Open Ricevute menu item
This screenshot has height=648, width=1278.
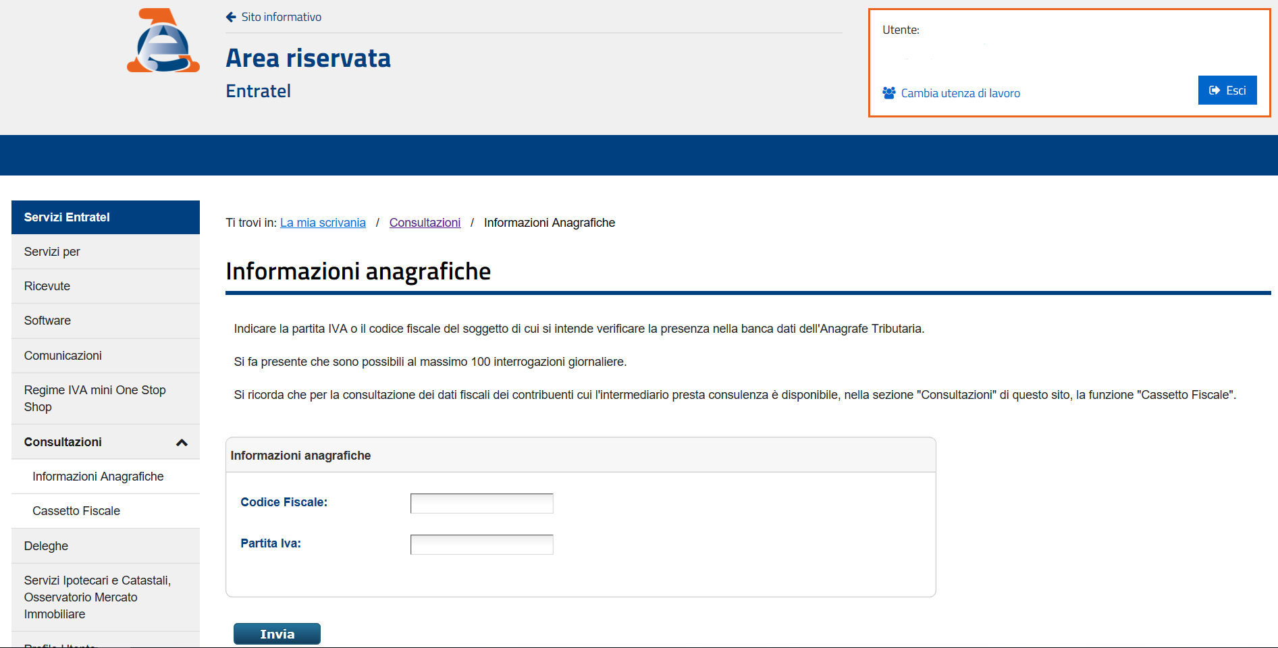47,286
